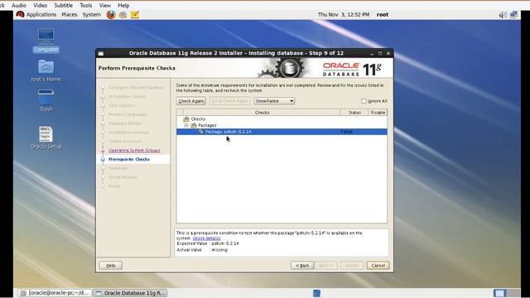
Task: Click the installer window menu icon
Action: [x=101, y=53]
